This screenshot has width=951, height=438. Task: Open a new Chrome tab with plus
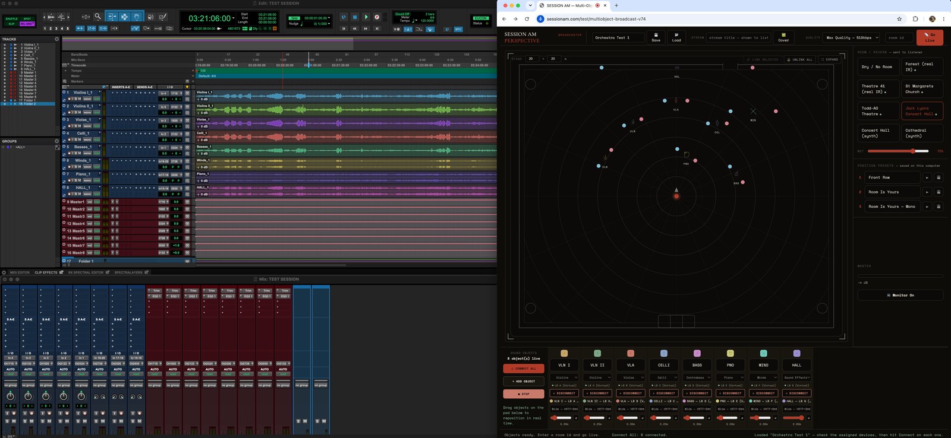[616, 5]
